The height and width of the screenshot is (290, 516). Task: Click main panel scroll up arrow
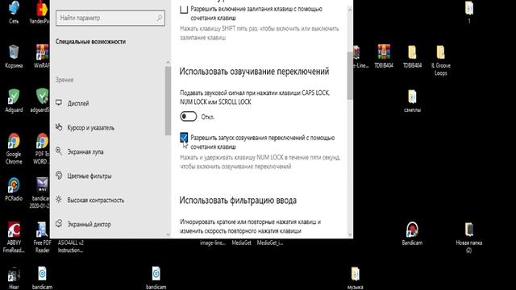pyautogui.click(x=350, y=10)
